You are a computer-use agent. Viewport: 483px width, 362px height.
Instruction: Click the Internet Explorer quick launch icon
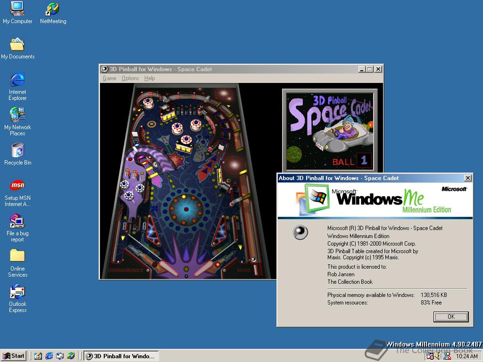[49, 356]
